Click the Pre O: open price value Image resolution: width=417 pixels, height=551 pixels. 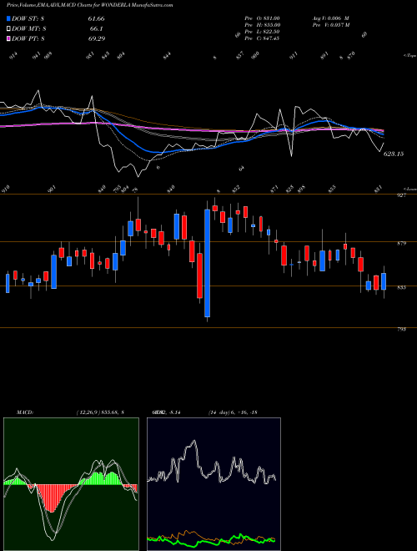[262, 18]
